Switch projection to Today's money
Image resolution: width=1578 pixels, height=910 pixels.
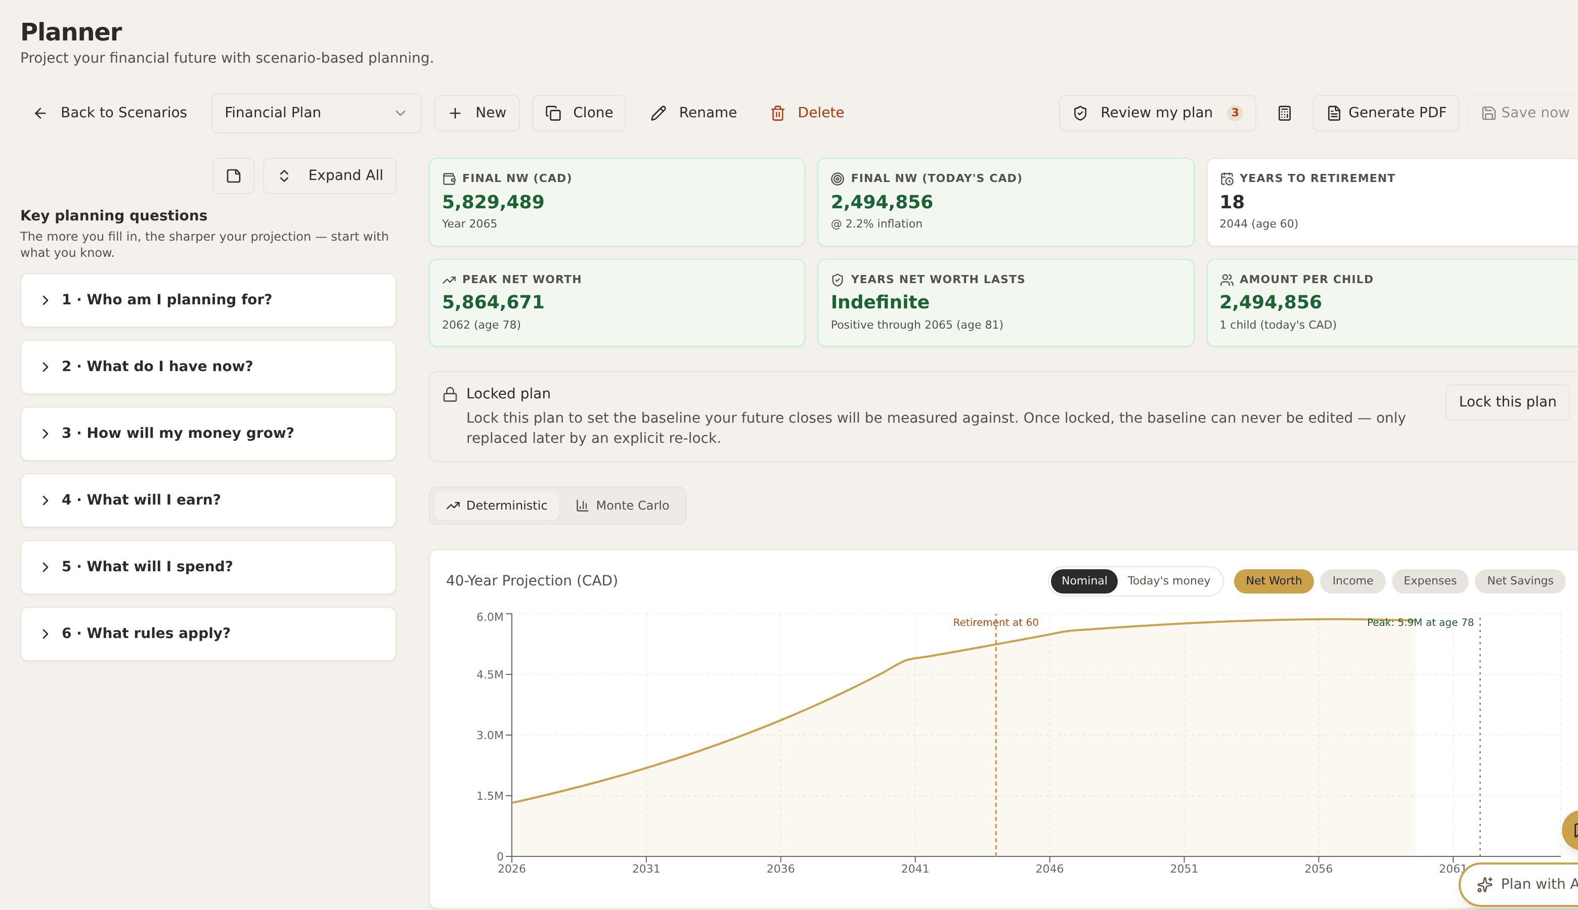pyautogui.click(x=1168, y=581)
